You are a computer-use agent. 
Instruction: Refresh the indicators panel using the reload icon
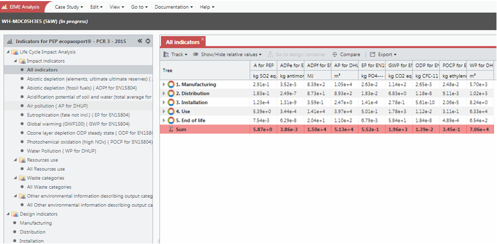click(x=148, y=41)
